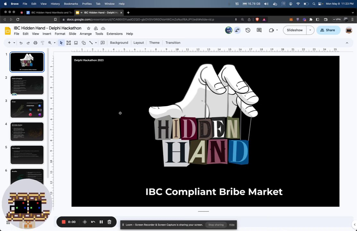Click the camera meet call icon
357x231 pixels.
click(x=271, y=30)
